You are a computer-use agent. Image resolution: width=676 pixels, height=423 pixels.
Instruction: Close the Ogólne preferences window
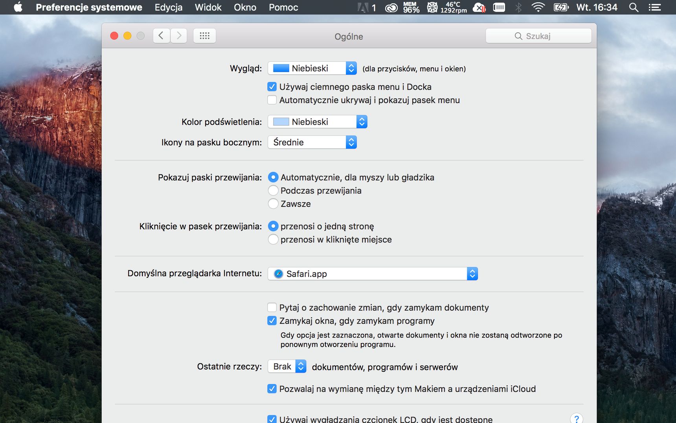[114, 36]
